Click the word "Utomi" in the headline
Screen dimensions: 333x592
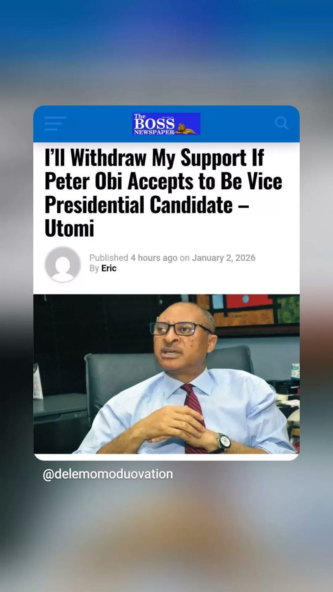69,228
